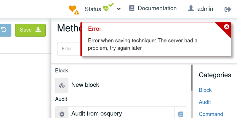Viewport: 237px width, 118px height.
Task: Jump to the Audit category link
Action: pos(205,102)
